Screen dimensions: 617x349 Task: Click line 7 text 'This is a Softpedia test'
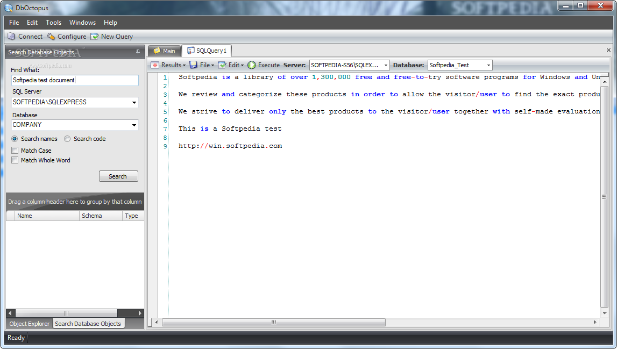click(230, 129)
